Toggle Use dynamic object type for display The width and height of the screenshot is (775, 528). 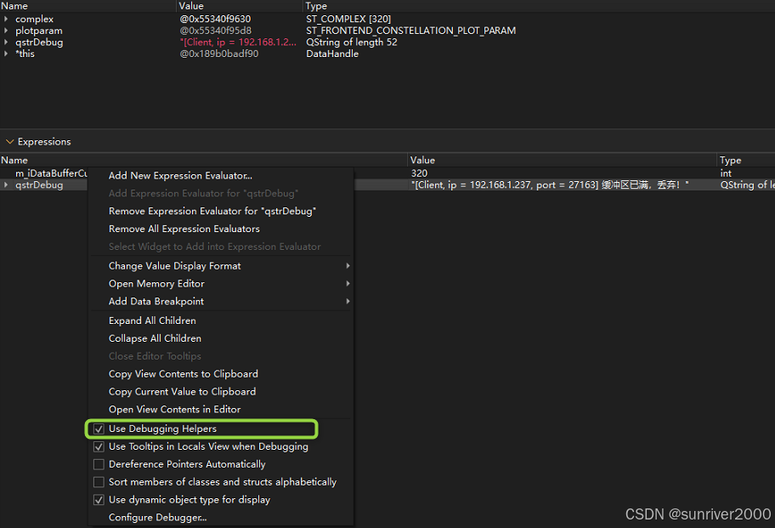coord(99,500)
